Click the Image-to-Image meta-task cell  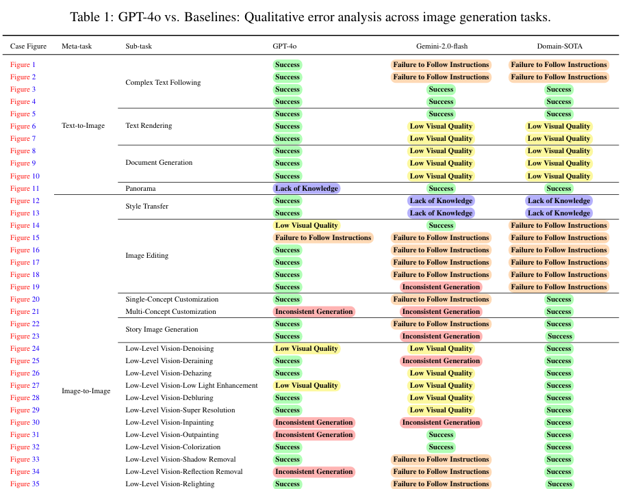86,391
